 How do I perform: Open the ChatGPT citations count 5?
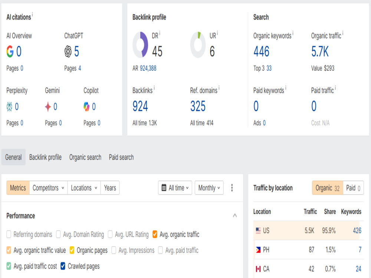pos(77,51)
